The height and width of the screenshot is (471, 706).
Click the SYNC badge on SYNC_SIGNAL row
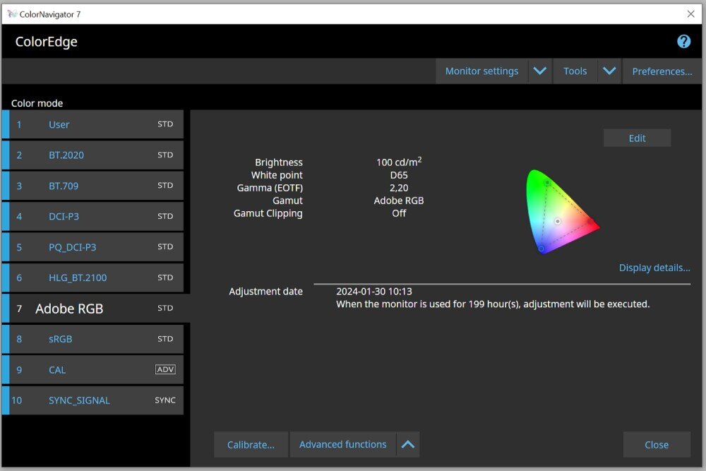pyautogui.click(x=165, y=400)
